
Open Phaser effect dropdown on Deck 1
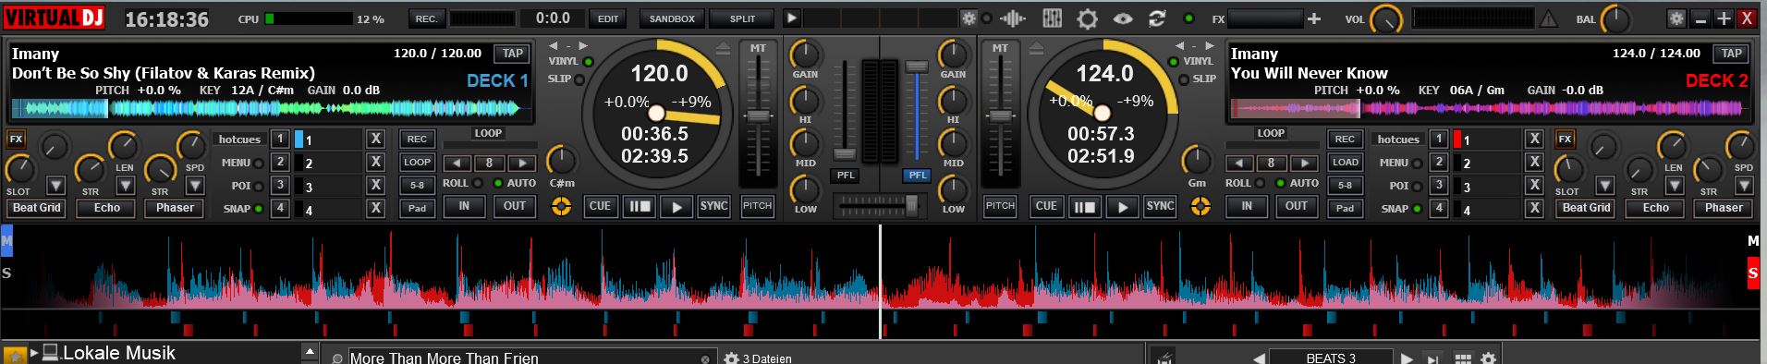coord(195,186)
